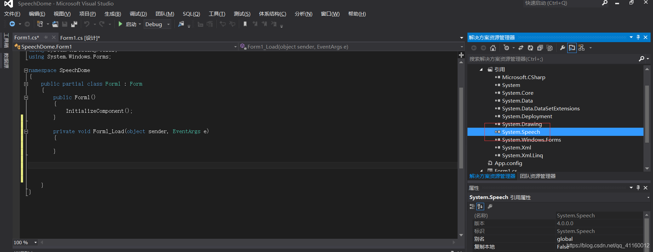This screenshot has width=653, height=252.
Task: Click the Solution Explorer search input field
Action: [x=553, y=59]
